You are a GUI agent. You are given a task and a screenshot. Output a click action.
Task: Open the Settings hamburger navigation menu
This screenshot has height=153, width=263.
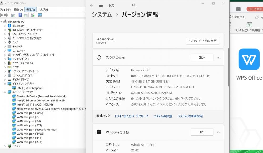(x=101, y=5)
